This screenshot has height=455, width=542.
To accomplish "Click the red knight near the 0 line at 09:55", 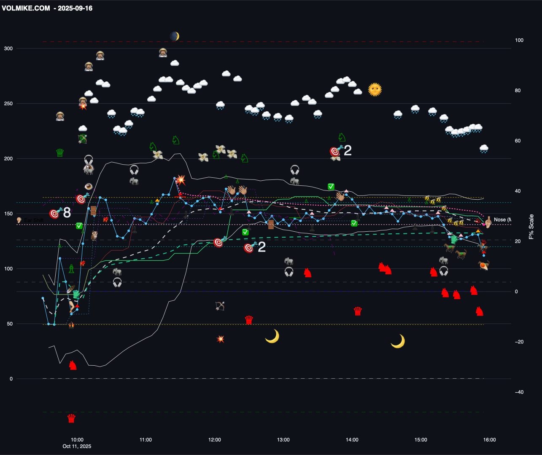I will [73, 365].
